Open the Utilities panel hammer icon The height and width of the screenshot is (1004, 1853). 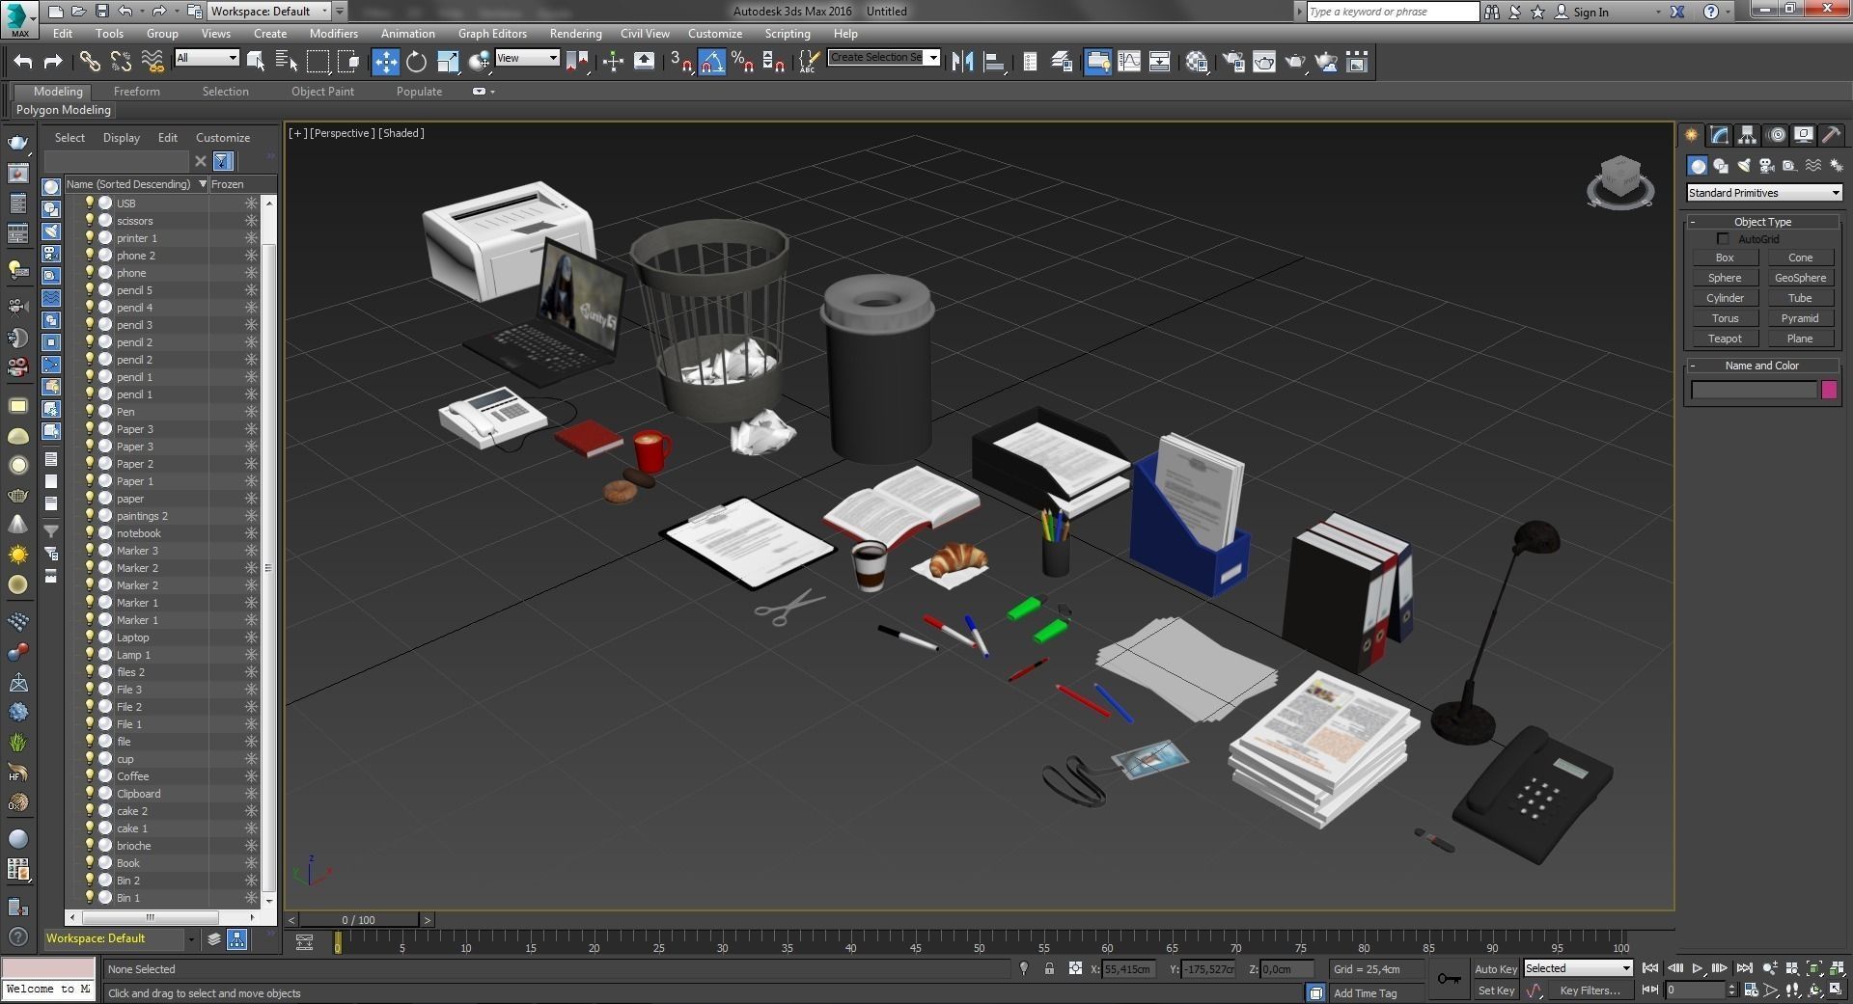1831,135
